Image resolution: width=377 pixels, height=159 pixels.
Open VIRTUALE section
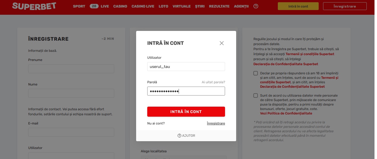(x=181, y=6)
